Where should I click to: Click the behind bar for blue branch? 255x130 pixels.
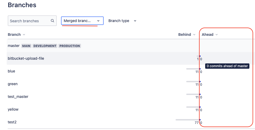(193, 69)
